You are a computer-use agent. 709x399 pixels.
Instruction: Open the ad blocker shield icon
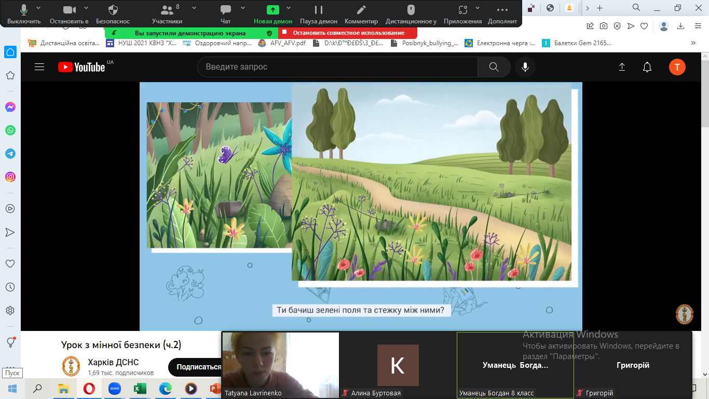coord(617,26)
